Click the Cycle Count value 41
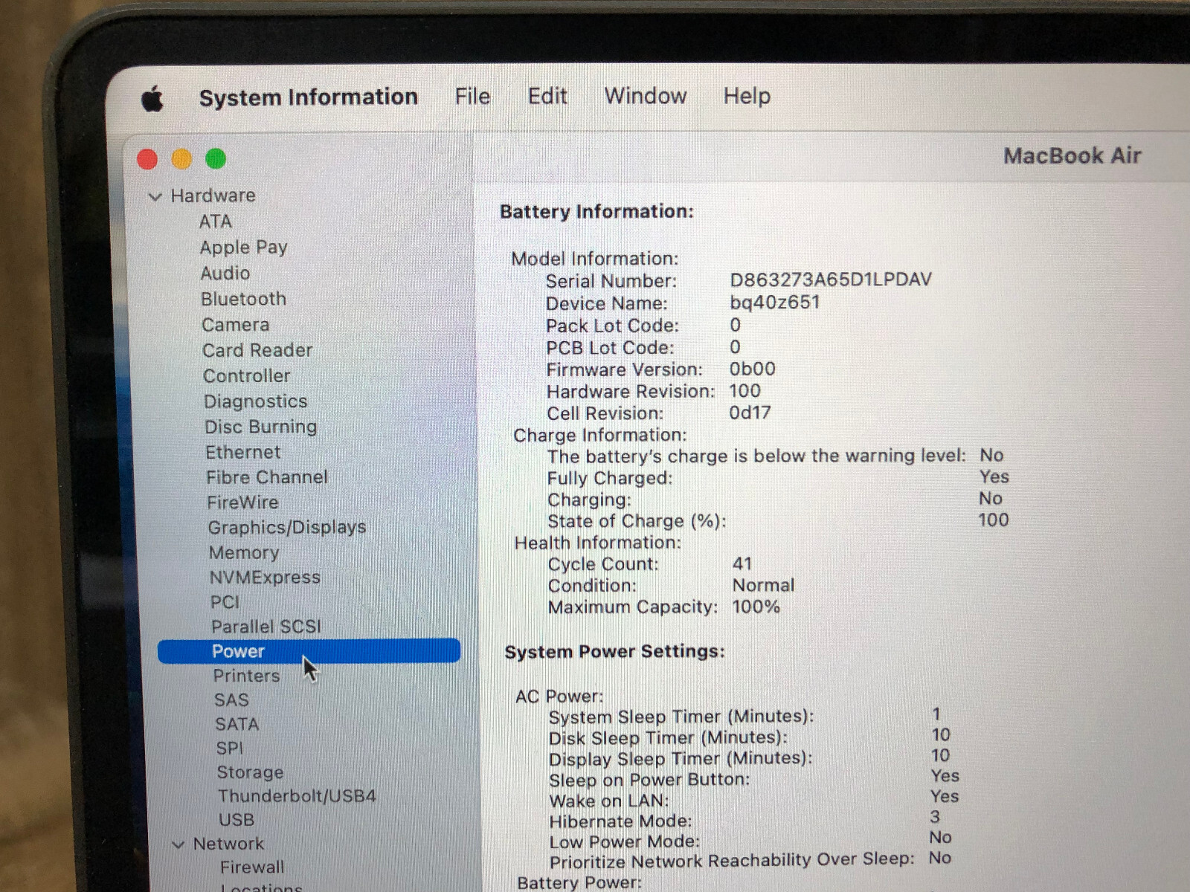The image size is (1190, 892). (x=742, y=563)
